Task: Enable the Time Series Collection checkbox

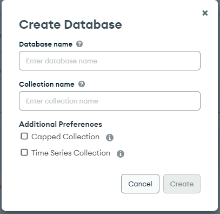Action: 24,152
